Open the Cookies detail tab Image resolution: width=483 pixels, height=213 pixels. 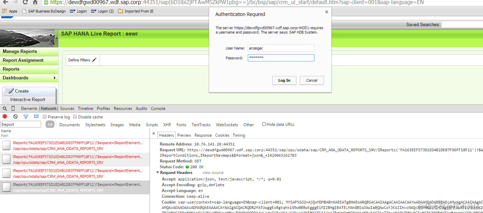222,135
